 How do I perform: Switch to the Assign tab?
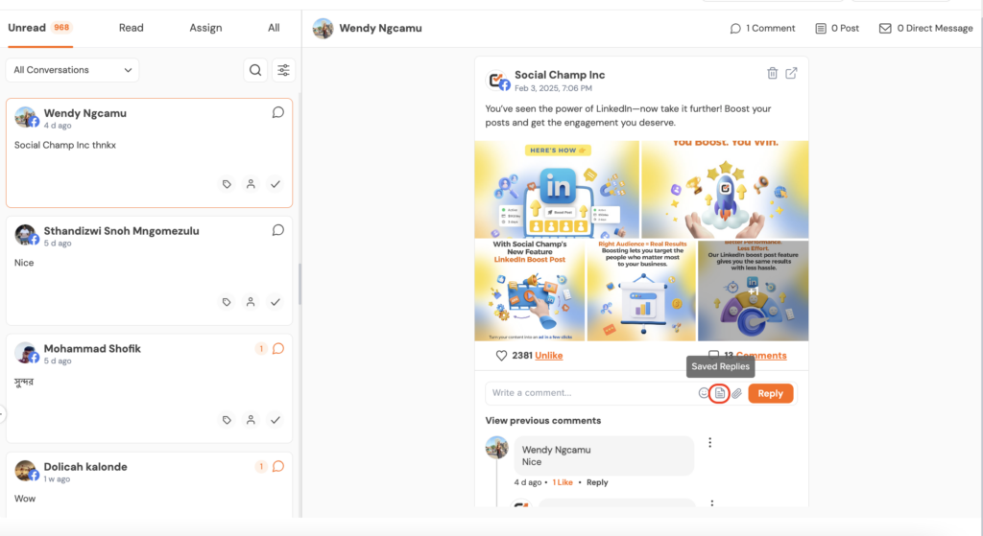tap(205, 28)
